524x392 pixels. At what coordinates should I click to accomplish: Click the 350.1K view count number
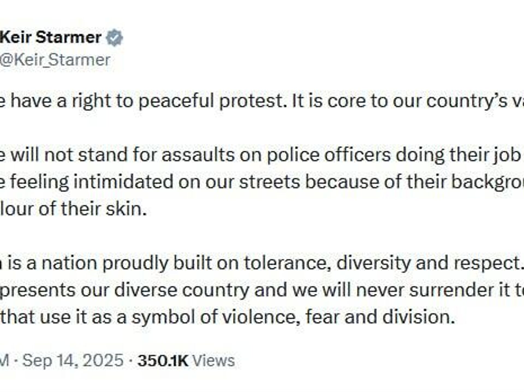coord(163,360)
